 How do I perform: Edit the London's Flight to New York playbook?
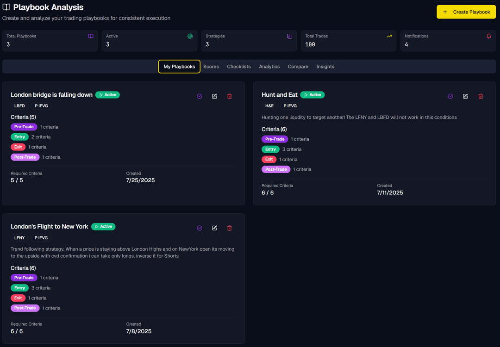click(x=215, y=228)
